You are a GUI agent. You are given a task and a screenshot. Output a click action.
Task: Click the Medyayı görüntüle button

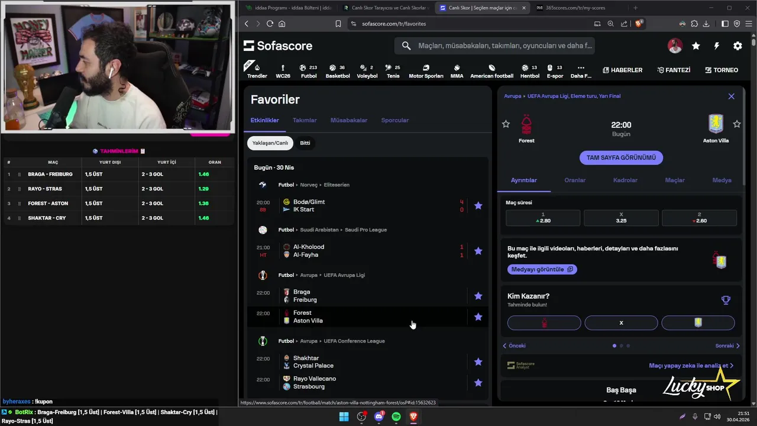click(x=542, y=269)
